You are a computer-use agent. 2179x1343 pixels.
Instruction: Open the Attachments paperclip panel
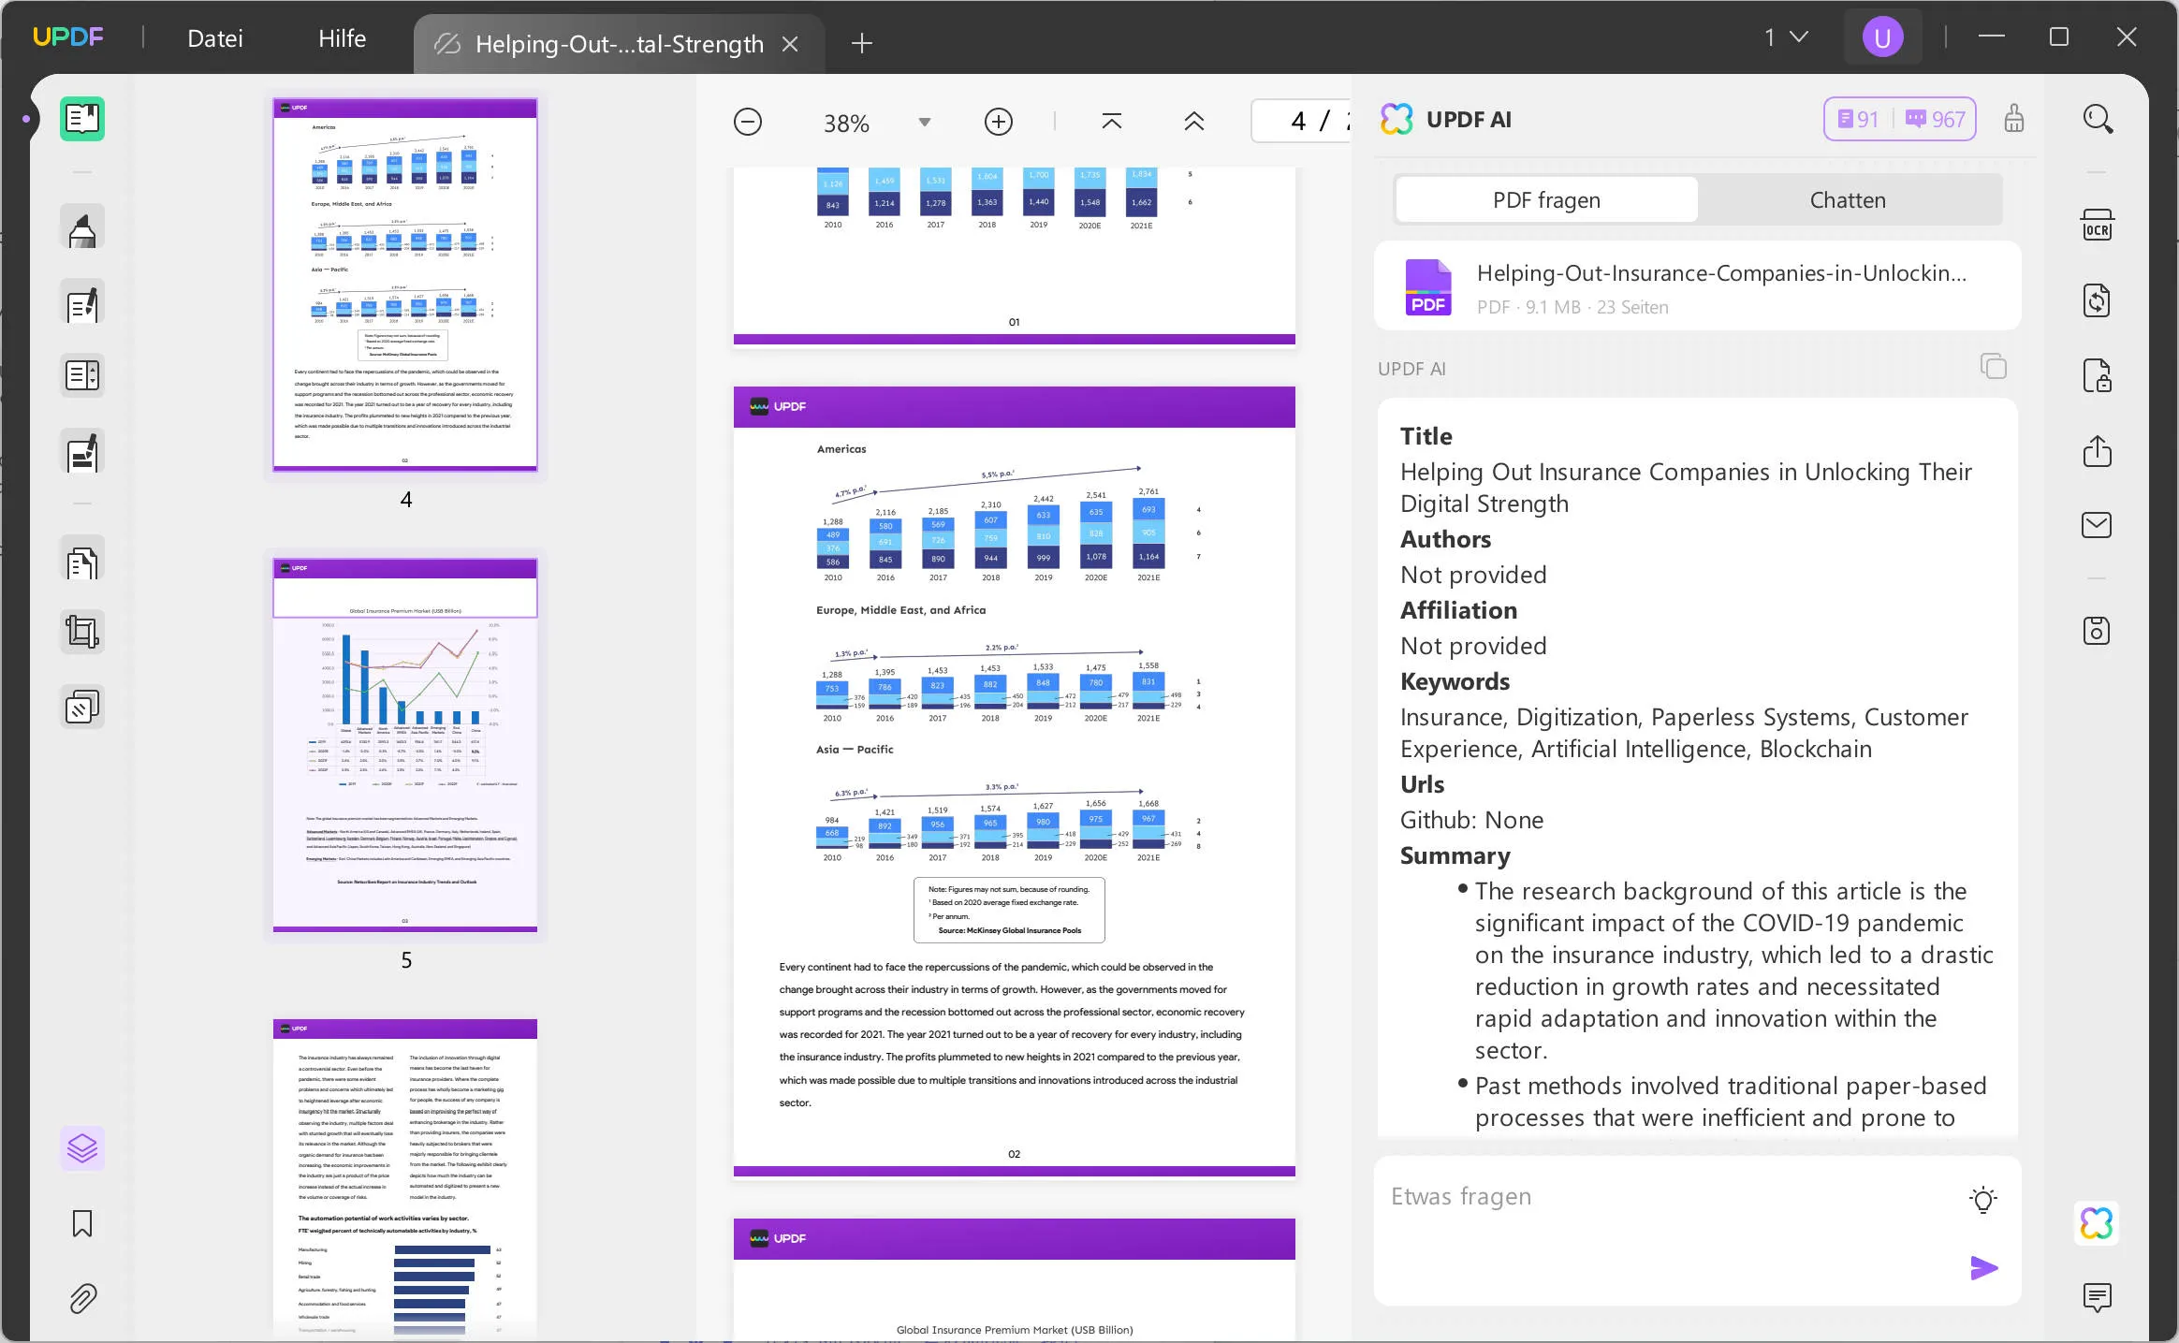tap(82, 1299)
